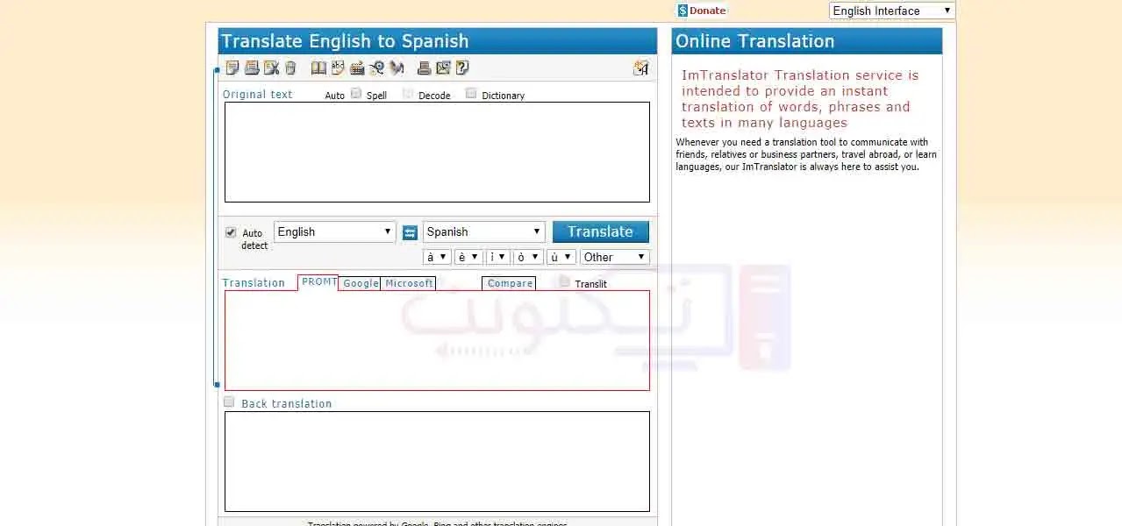This screenshot has width=1122, height=526.
Task: Open the Spanish target language dropdown
Action: click(x=483, y=231)
